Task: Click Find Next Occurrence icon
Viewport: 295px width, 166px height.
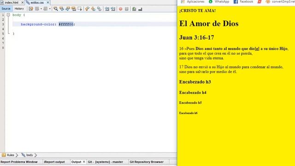Action: click(x=68, y=9)
